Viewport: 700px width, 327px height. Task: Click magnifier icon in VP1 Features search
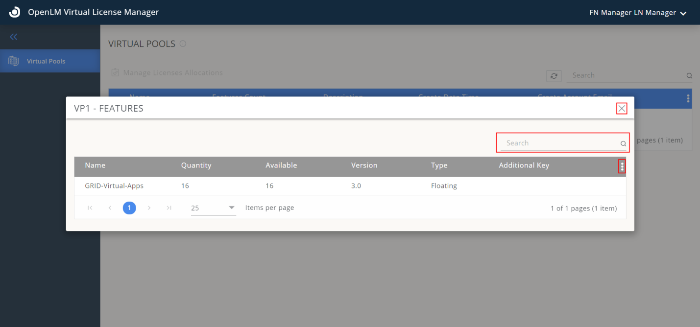point(623,144)
